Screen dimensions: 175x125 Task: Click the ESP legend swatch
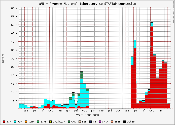(x=80, y=121)
